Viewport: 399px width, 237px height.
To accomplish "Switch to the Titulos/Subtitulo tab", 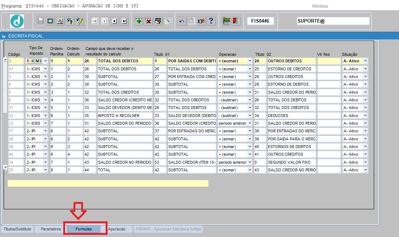I will pyautogui.click(x=17, y=229).
